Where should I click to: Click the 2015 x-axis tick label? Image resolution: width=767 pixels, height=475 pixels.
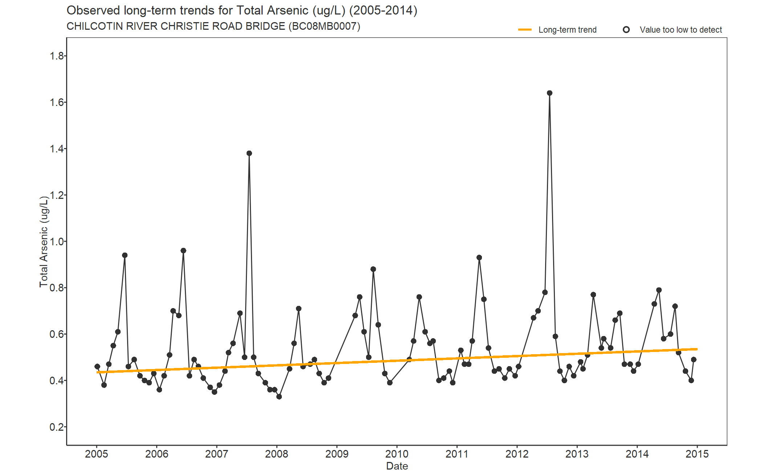pyautogui.click(x=697, y=454)
